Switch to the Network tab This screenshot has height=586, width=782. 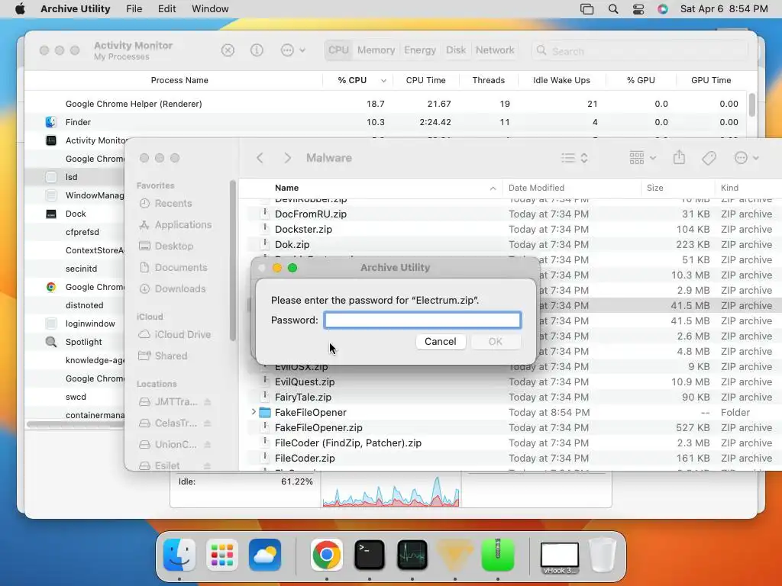click(x=494, y=50)
